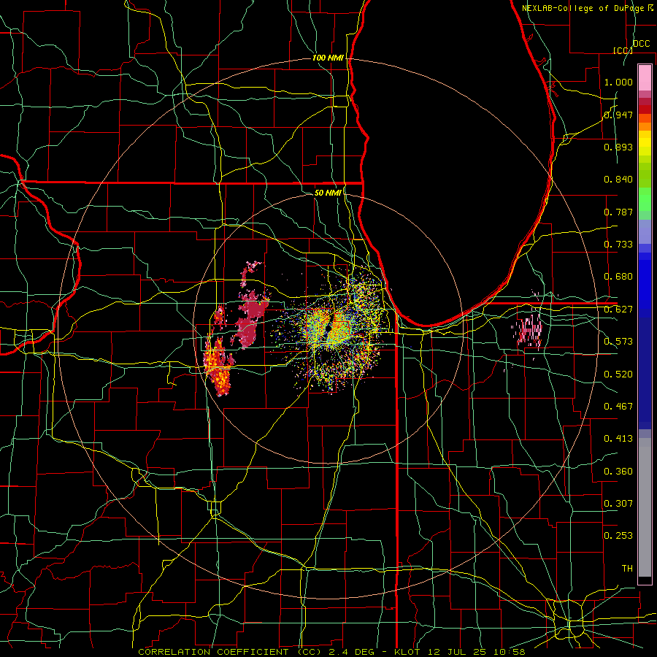657x657 pixels.
Task: Select the 0.733 scale value
Action: (618, 245)
